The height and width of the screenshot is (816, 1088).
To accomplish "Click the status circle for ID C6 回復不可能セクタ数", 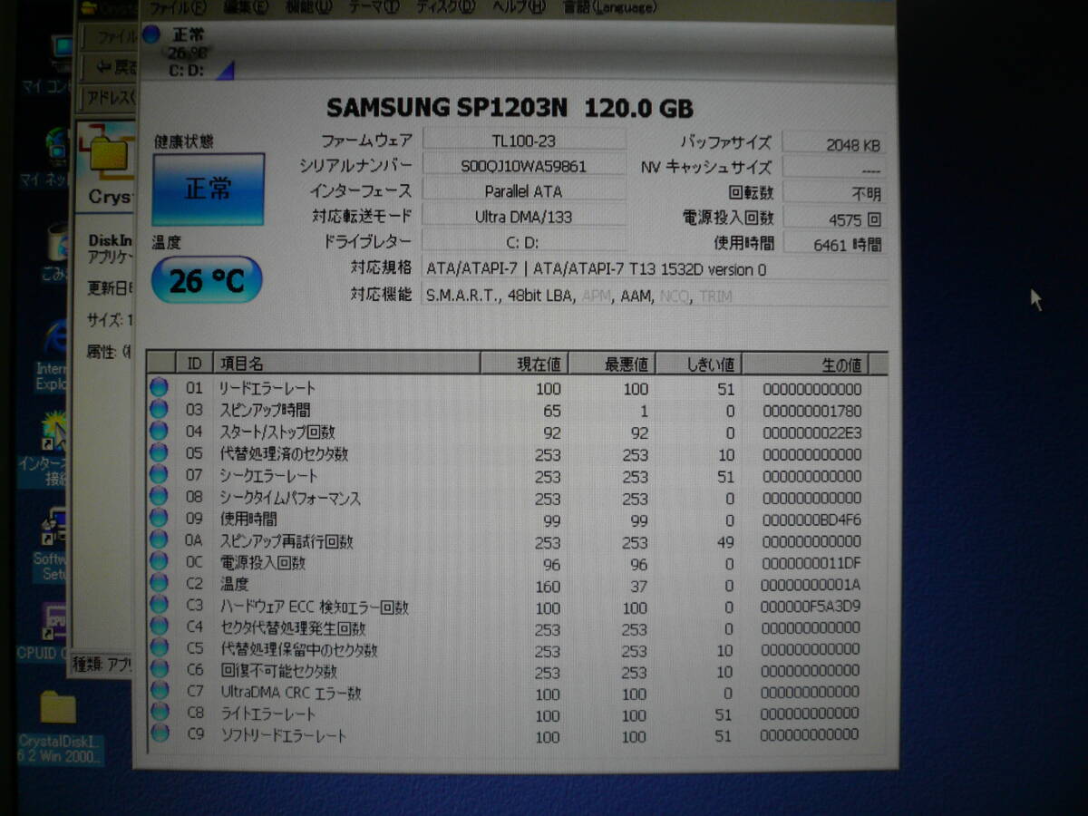I will click(160, 670).
